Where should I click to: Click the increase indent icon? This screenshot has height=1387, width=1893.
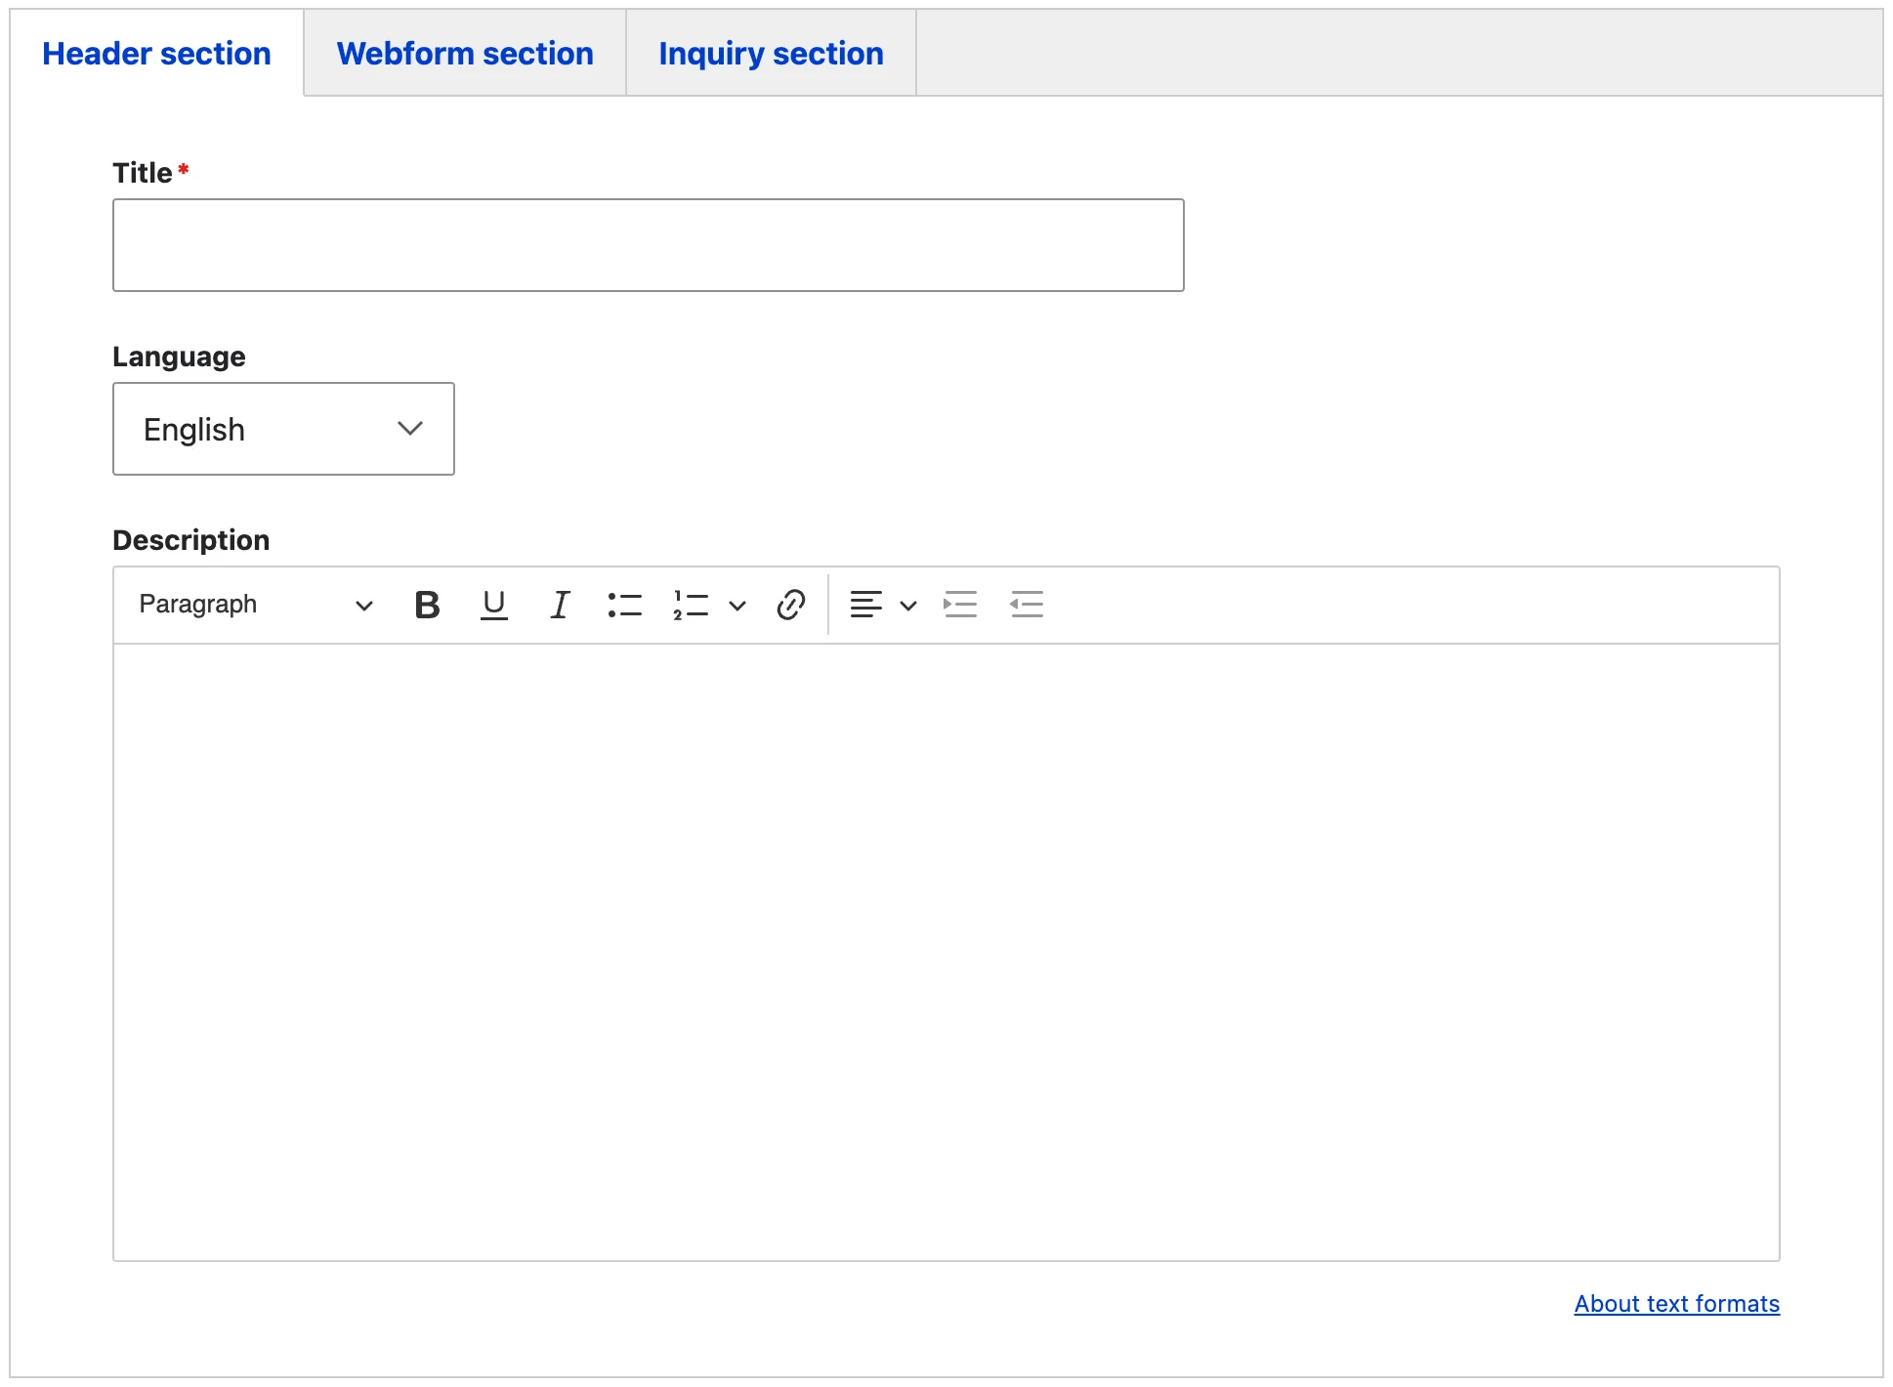[x=960, y=605]
